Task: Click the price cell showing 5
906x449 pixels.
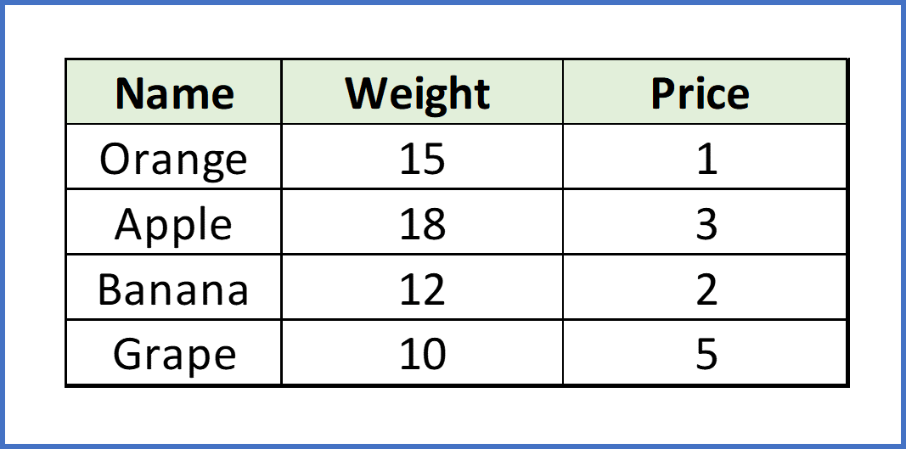Action: tap(705, 353)
